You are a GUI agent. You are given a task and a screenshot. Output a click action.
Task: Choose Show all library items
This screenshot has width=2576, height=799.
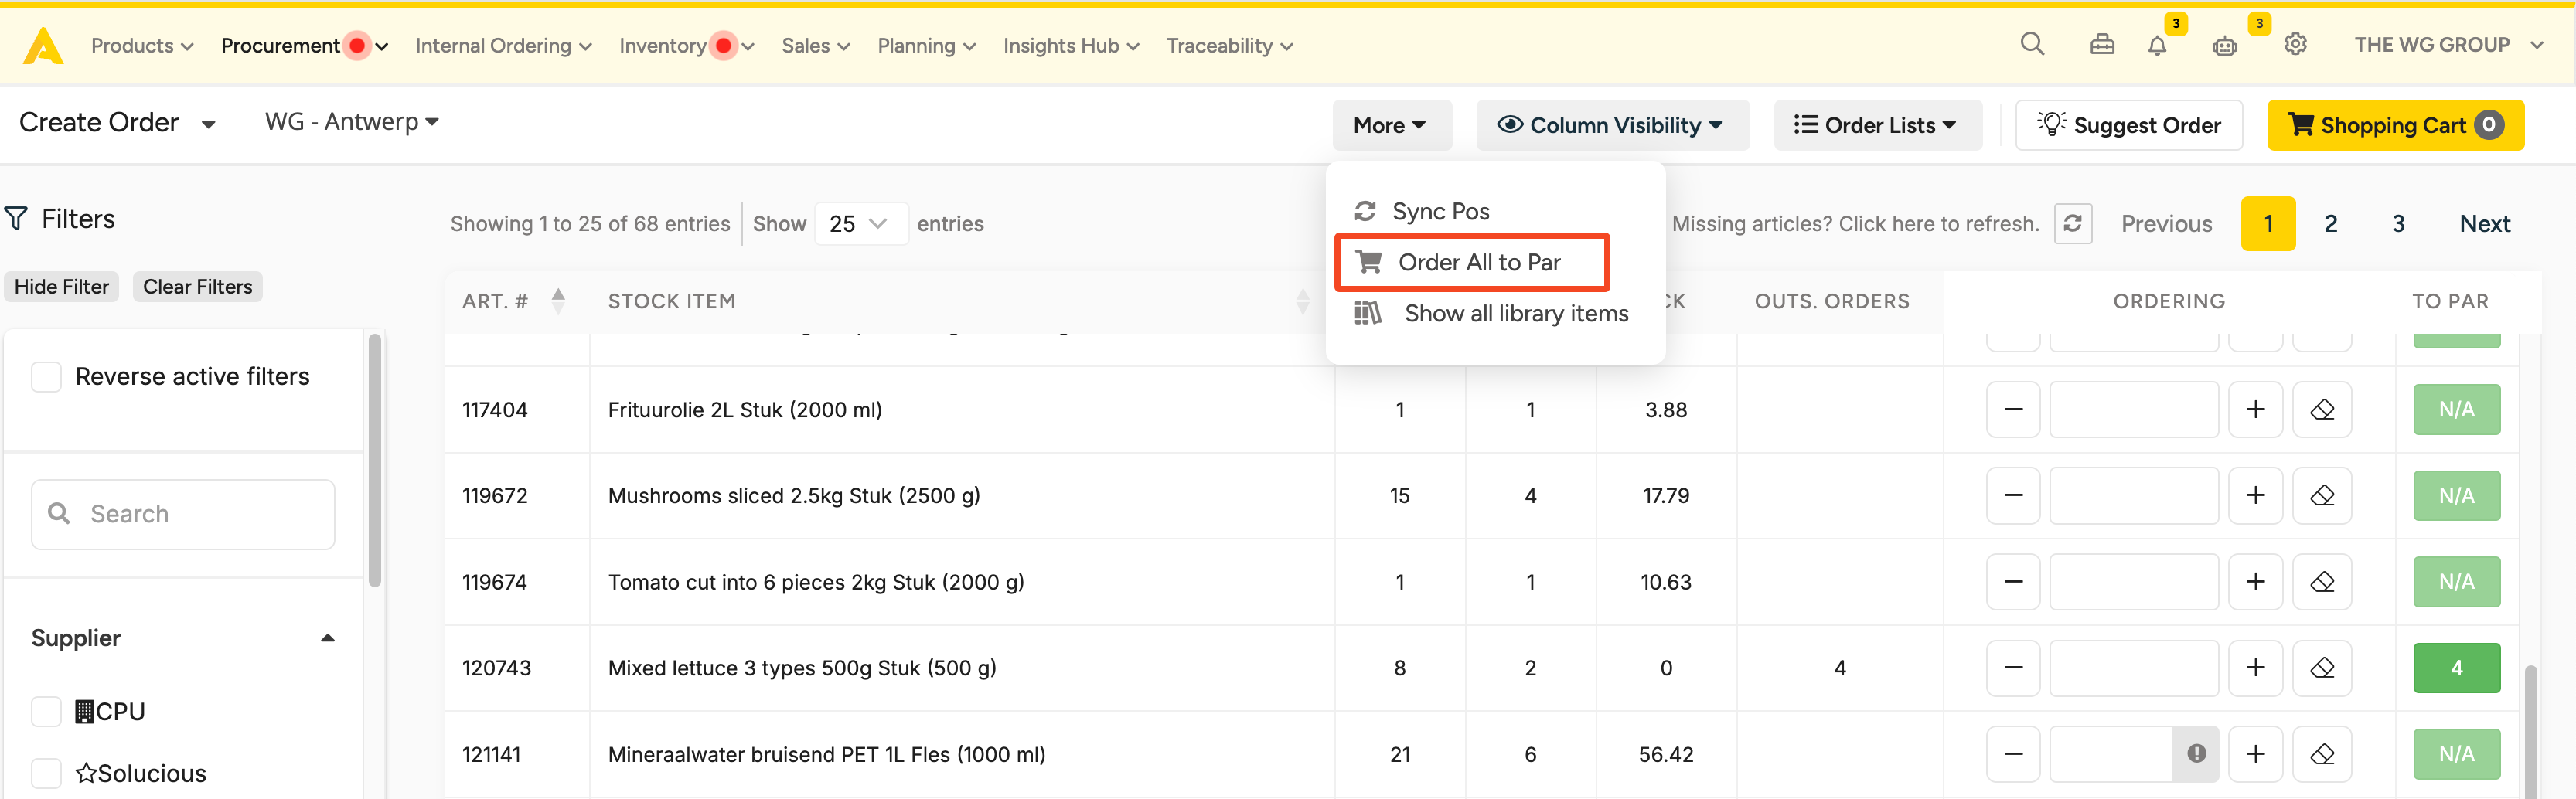pyautogui.click(x=1515, y=314)
